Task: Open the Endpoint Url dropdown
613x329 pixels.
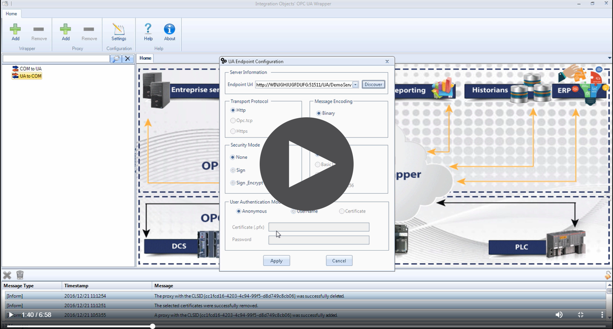Action: [356, 85]
